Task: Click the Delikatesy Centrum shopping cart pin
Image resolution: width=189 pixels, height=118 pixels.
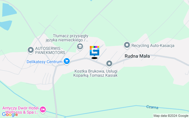Action: (67, 61)
